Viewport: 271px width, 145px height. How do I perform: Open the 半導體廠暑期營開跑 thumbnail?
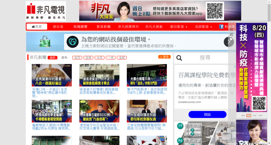(x=52, y=111)
